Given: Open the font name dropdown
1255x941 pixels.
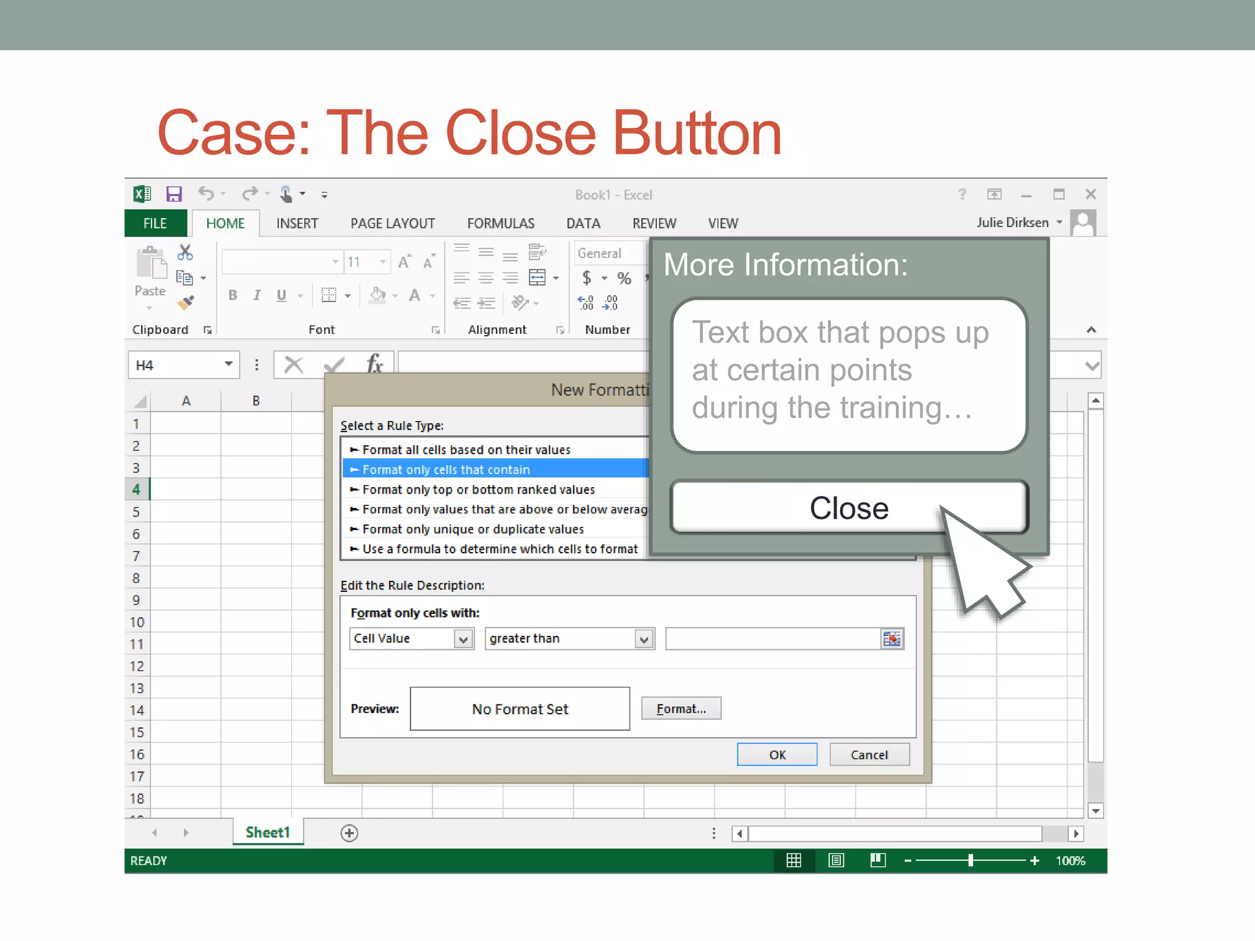Looking at the screenshot, I should [335, 262].
